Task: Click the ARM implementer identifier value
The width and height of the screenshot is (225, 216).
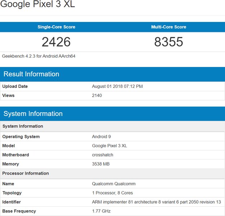Action: [x=156, y=202]
